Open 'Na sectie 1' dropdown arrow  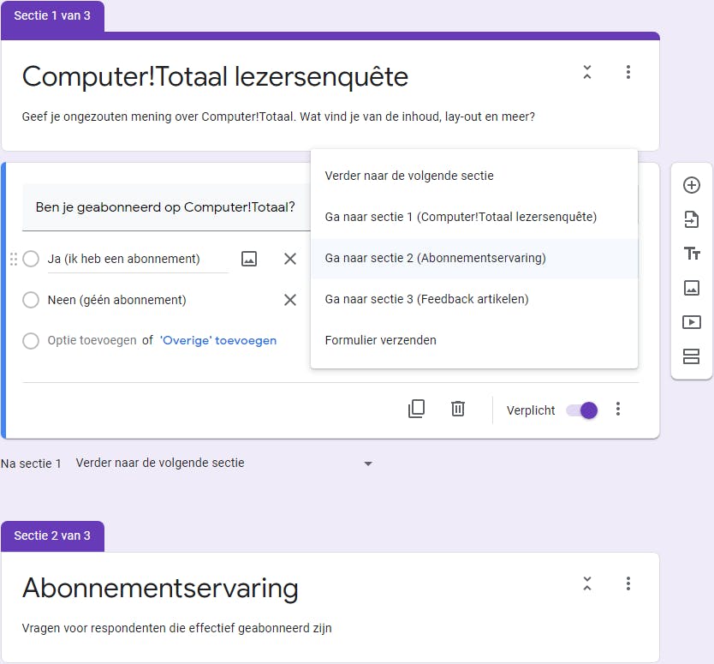point(368,464)
